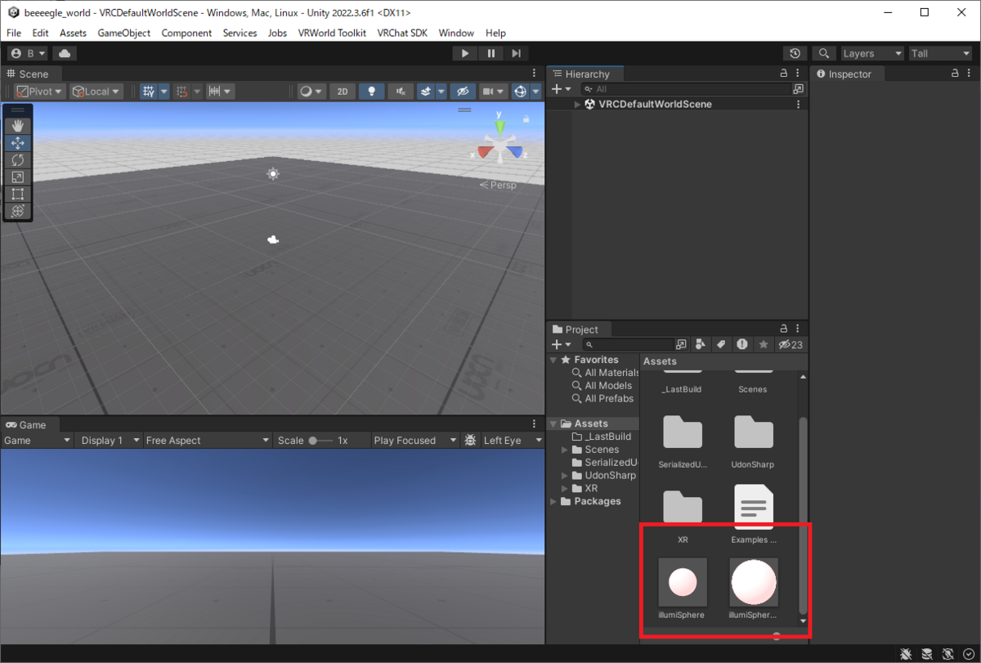The width and height of the screenshot is (981, 663).
Task: Open the draw mode shading dropdown
Action: [311, 92]
